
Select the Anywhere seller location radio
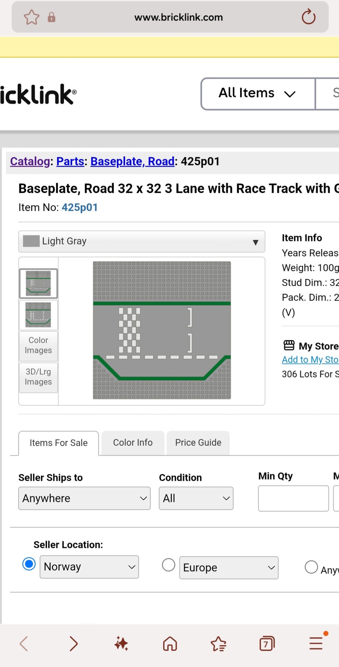click(311, 567)
